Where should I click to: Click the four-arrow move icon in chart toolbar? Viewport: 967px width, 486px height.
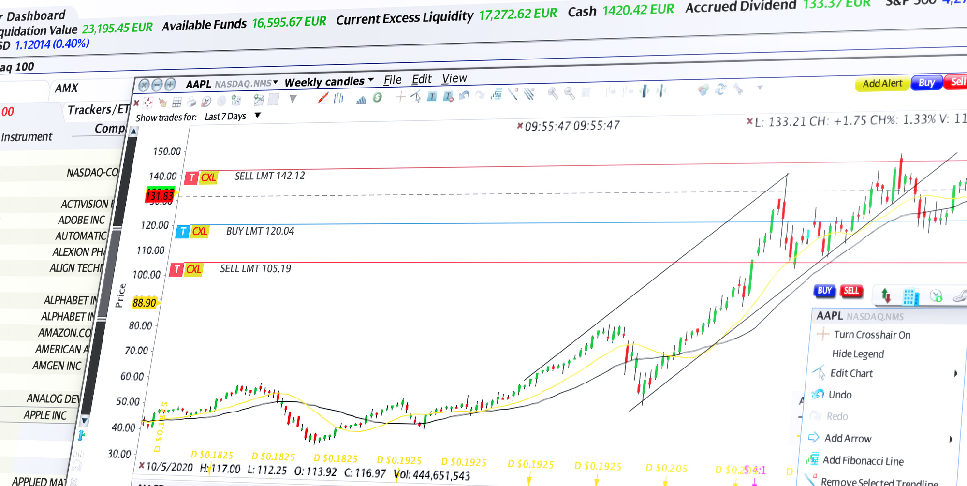(148, 103)
